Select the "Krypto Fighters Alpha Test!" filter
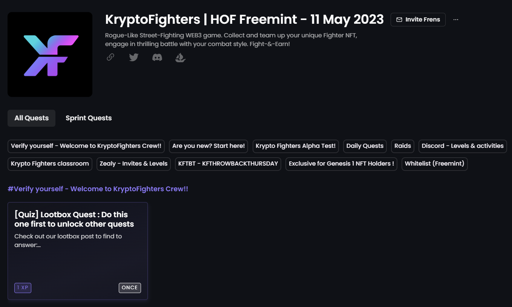Image resolution: width=512 pixels, height=307 pixels. point(296,146)
